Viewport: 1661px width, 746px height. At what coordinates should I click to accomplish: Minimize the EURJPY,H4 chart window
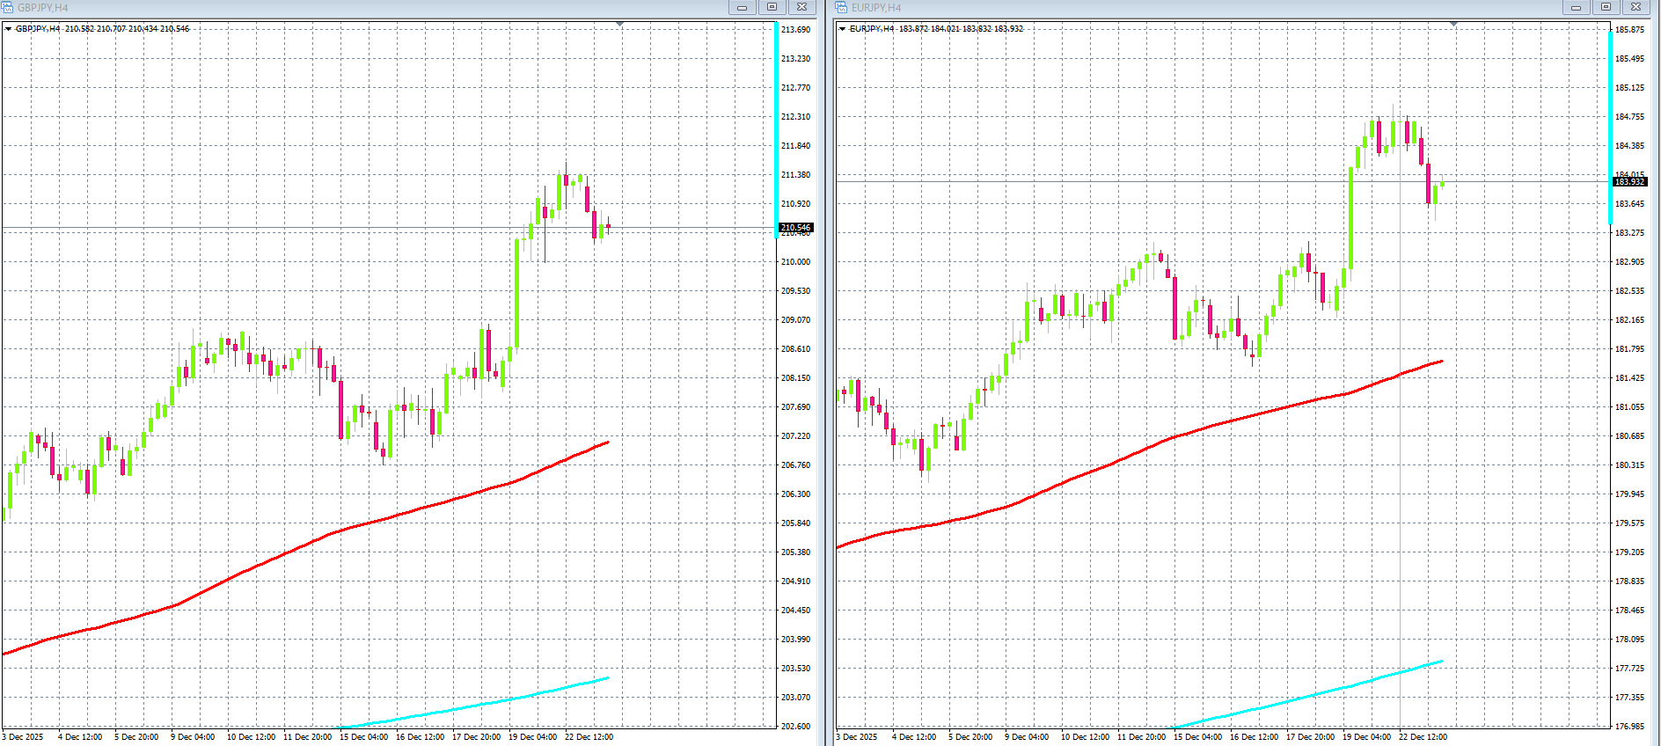(x=1576, y=7)
